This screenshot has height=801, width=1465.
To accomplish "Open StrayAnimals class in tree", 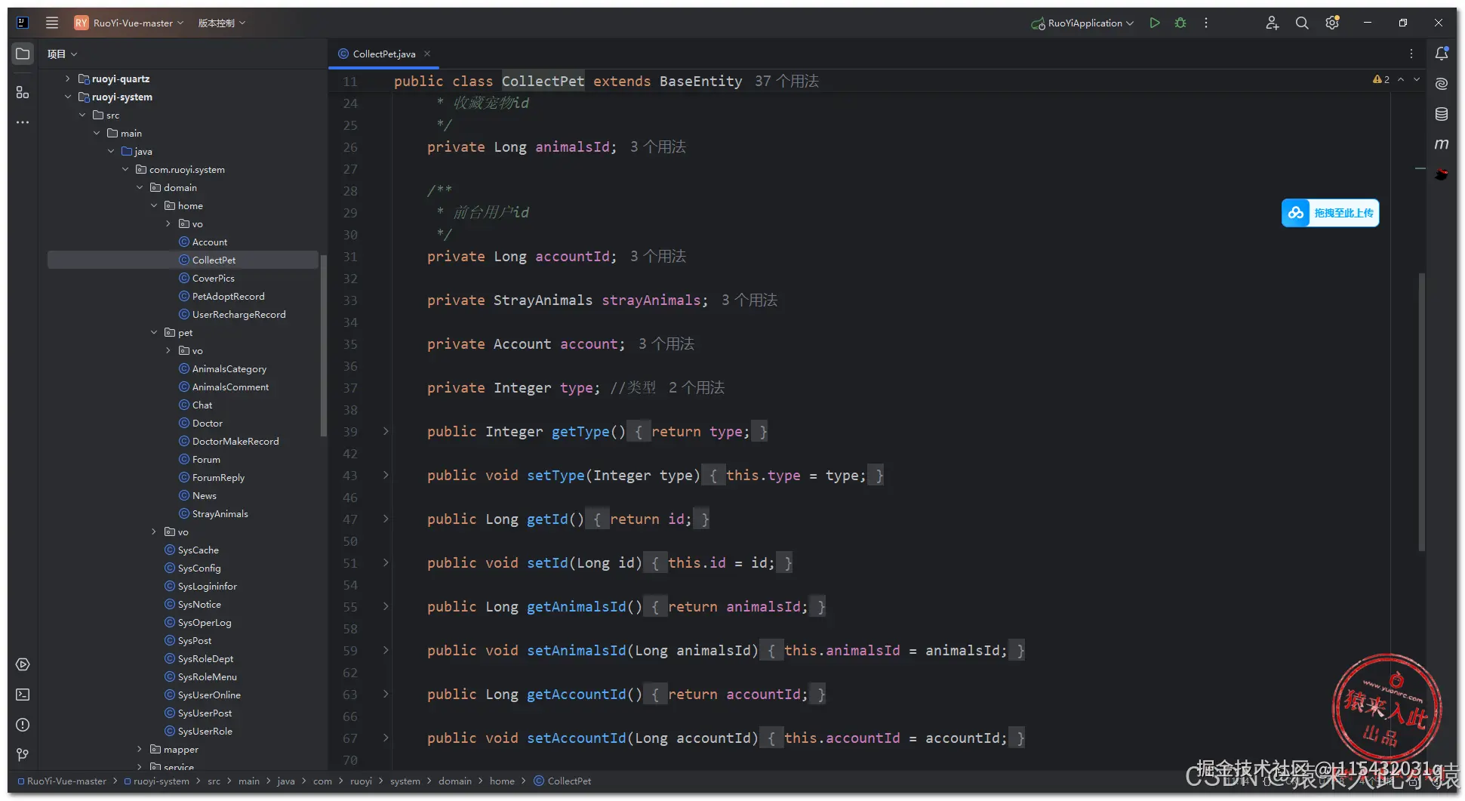I will pyautogui.click(x=220, y=513).
